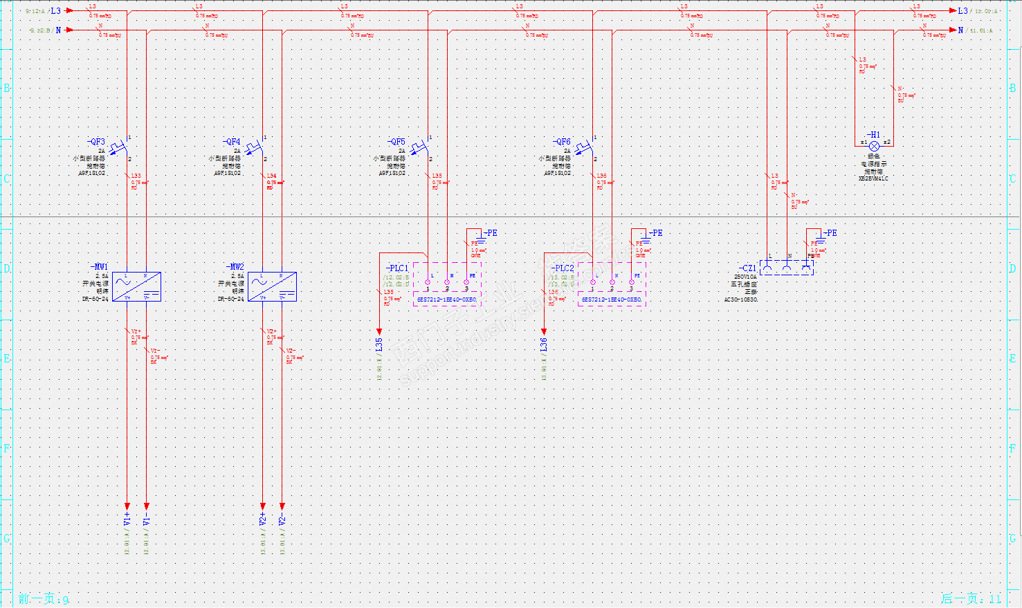Click the MW2 switching power supply symbol

272,286
